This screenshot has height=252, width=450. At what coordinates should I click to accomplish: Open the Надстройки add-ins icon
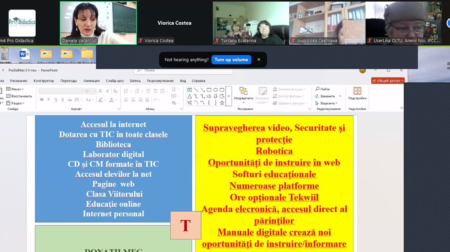click(x=357, y=93)
